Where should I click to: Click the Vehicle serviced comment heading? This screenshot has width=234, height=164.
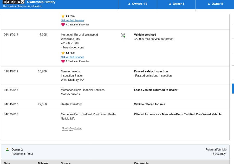coord(145,35)
